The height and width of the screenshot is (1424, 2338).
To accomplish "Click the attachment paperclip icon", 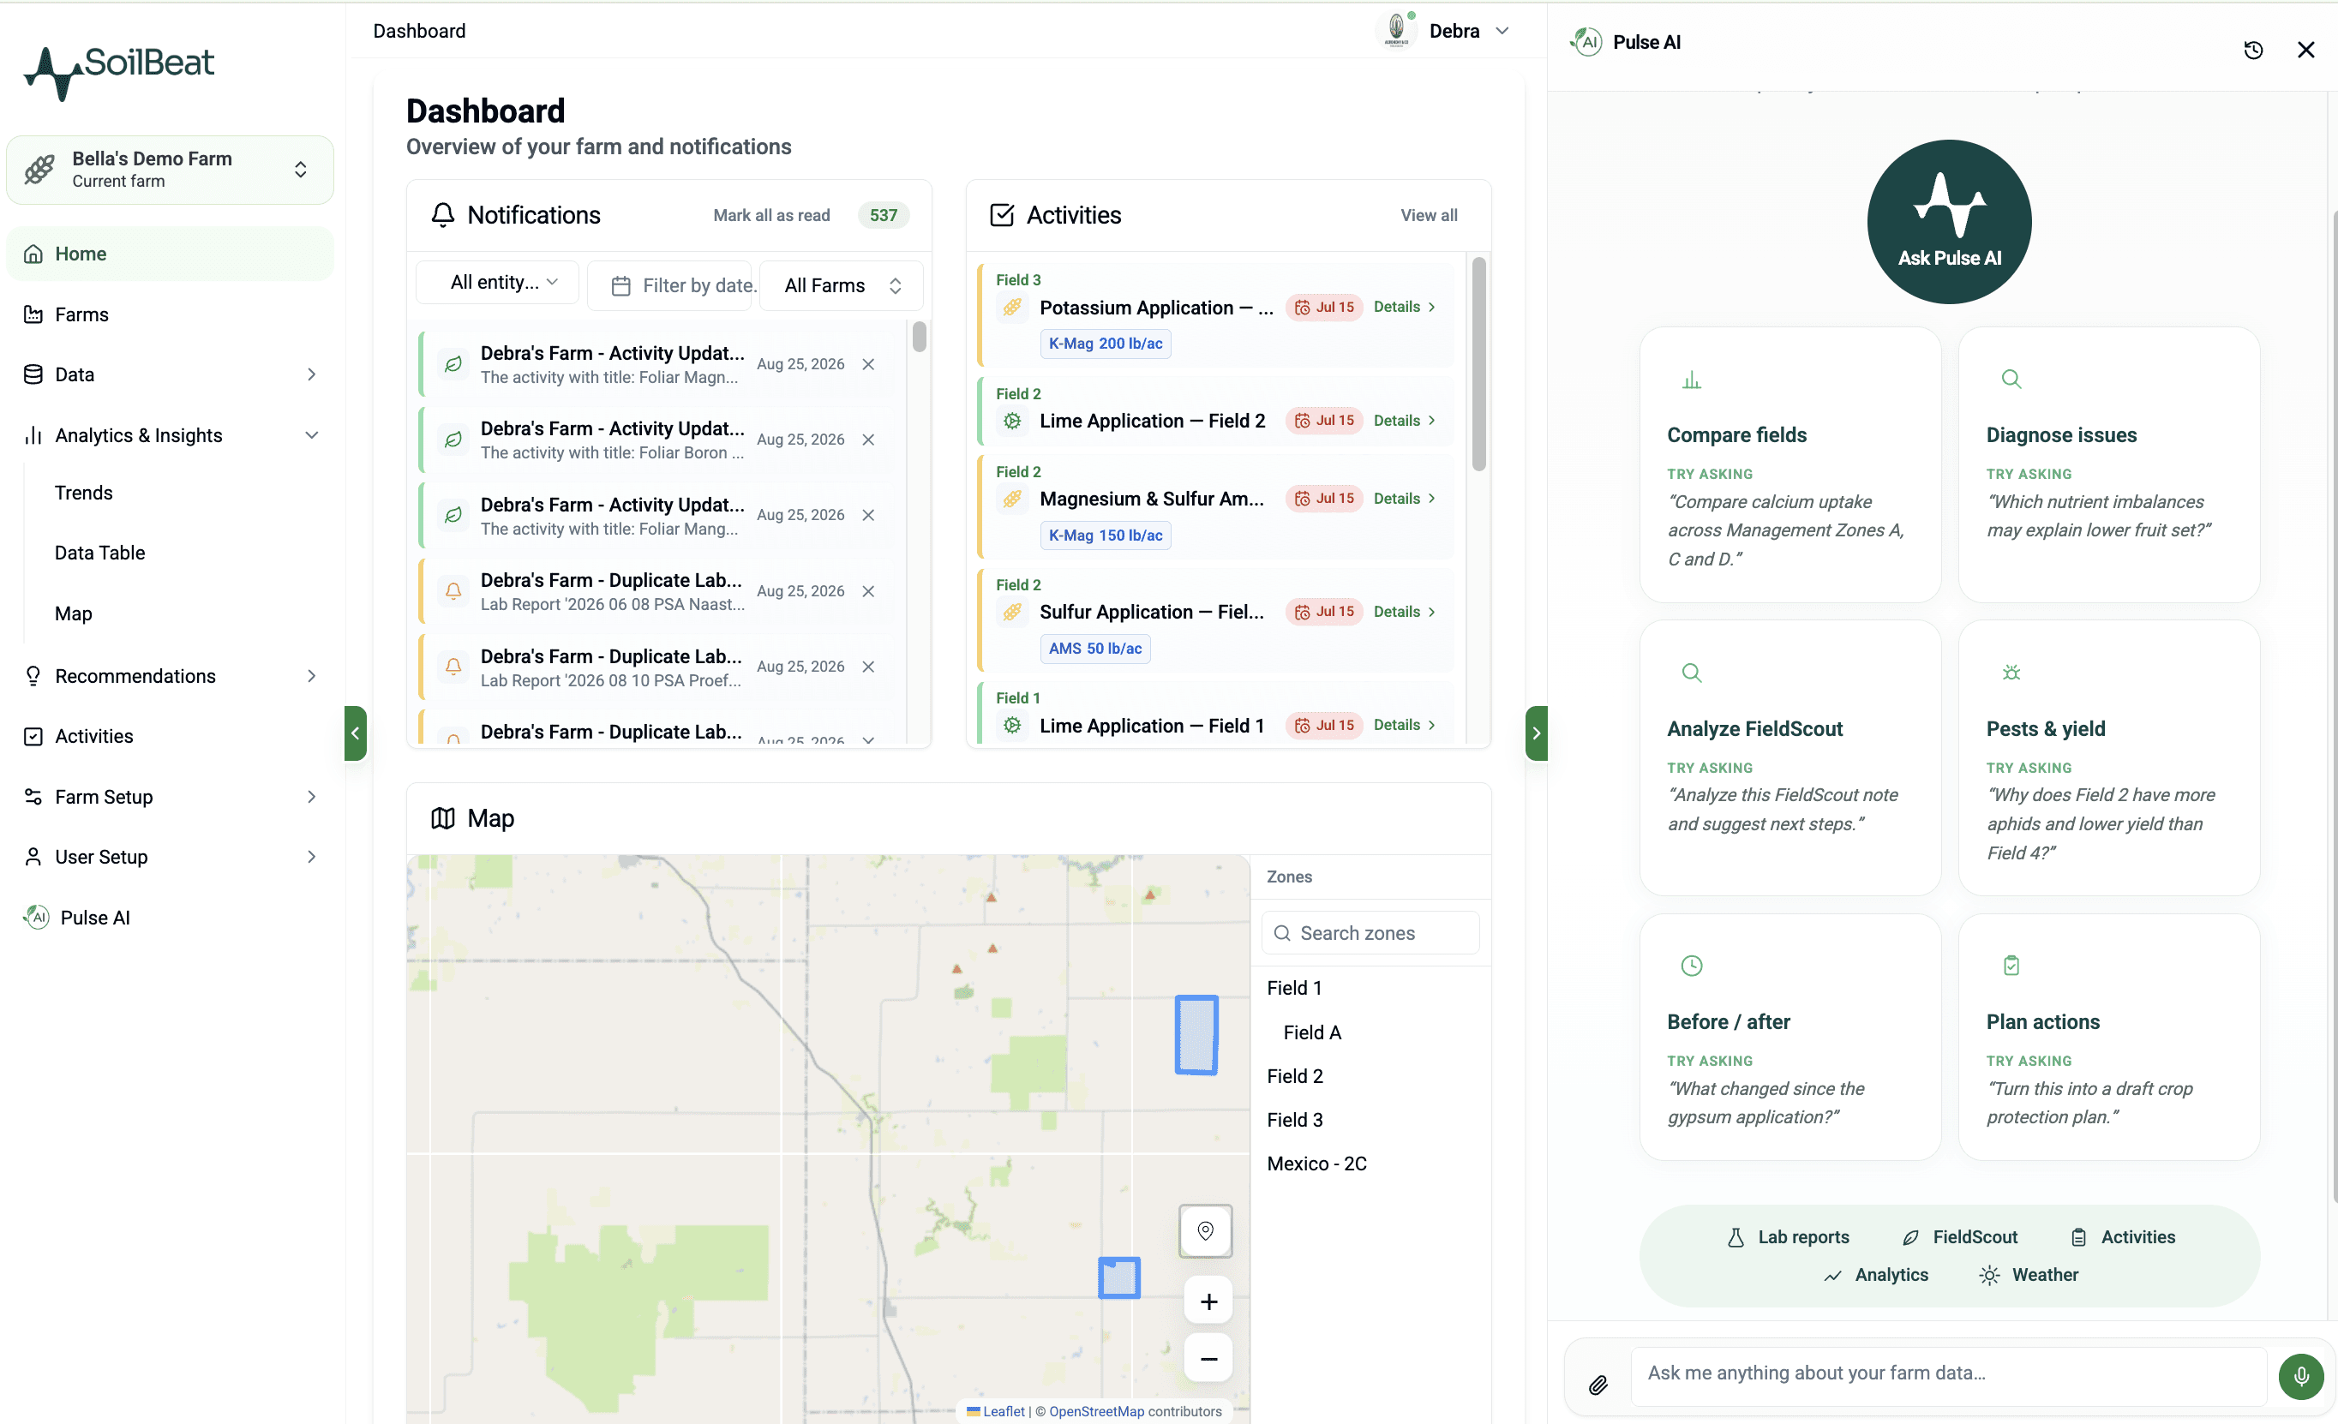I will (x=1598, y=1384).
